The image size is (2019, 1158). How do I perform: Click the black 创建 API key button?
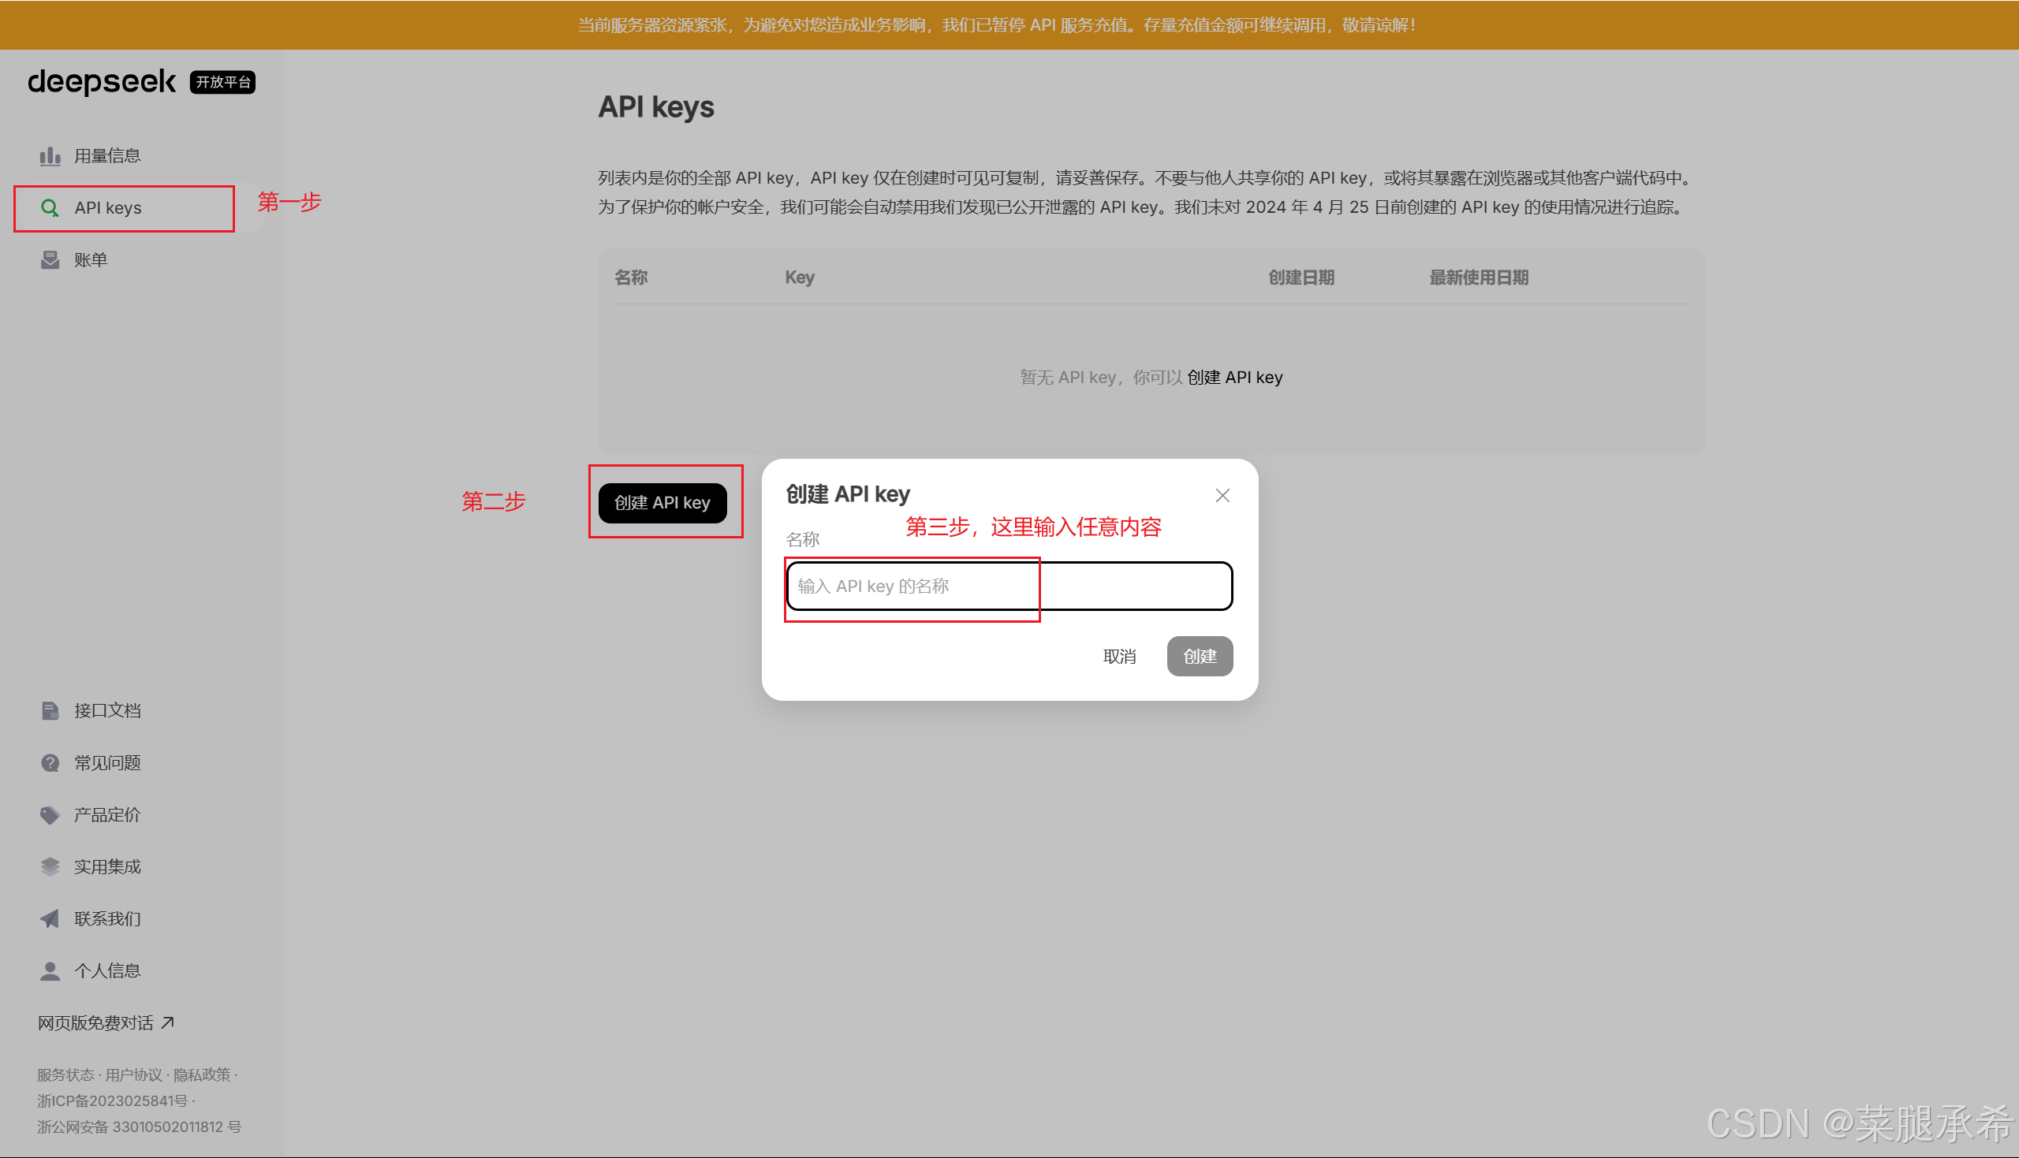coord(662,504)
